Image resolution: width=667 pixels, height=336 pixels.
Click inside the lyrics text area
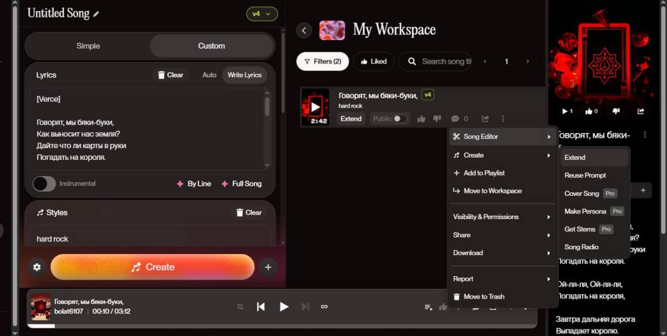tap(147, 128)
